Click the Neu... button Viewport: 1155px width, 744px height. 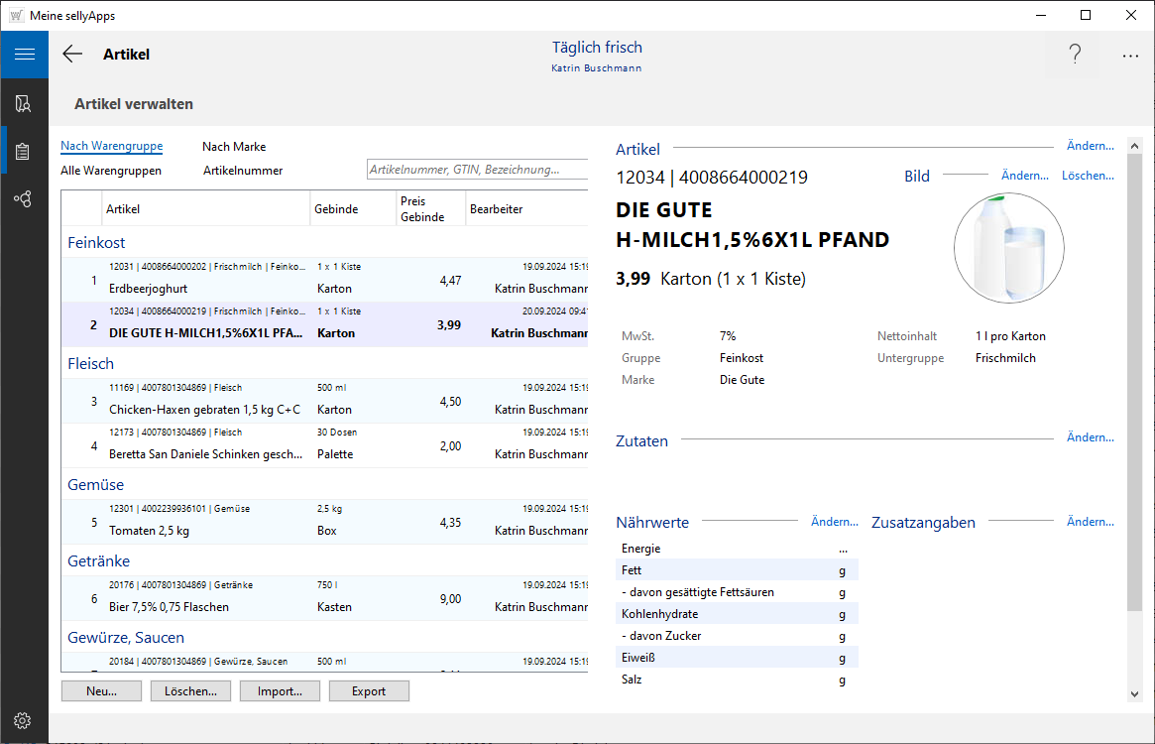click(x=101, y=691)
